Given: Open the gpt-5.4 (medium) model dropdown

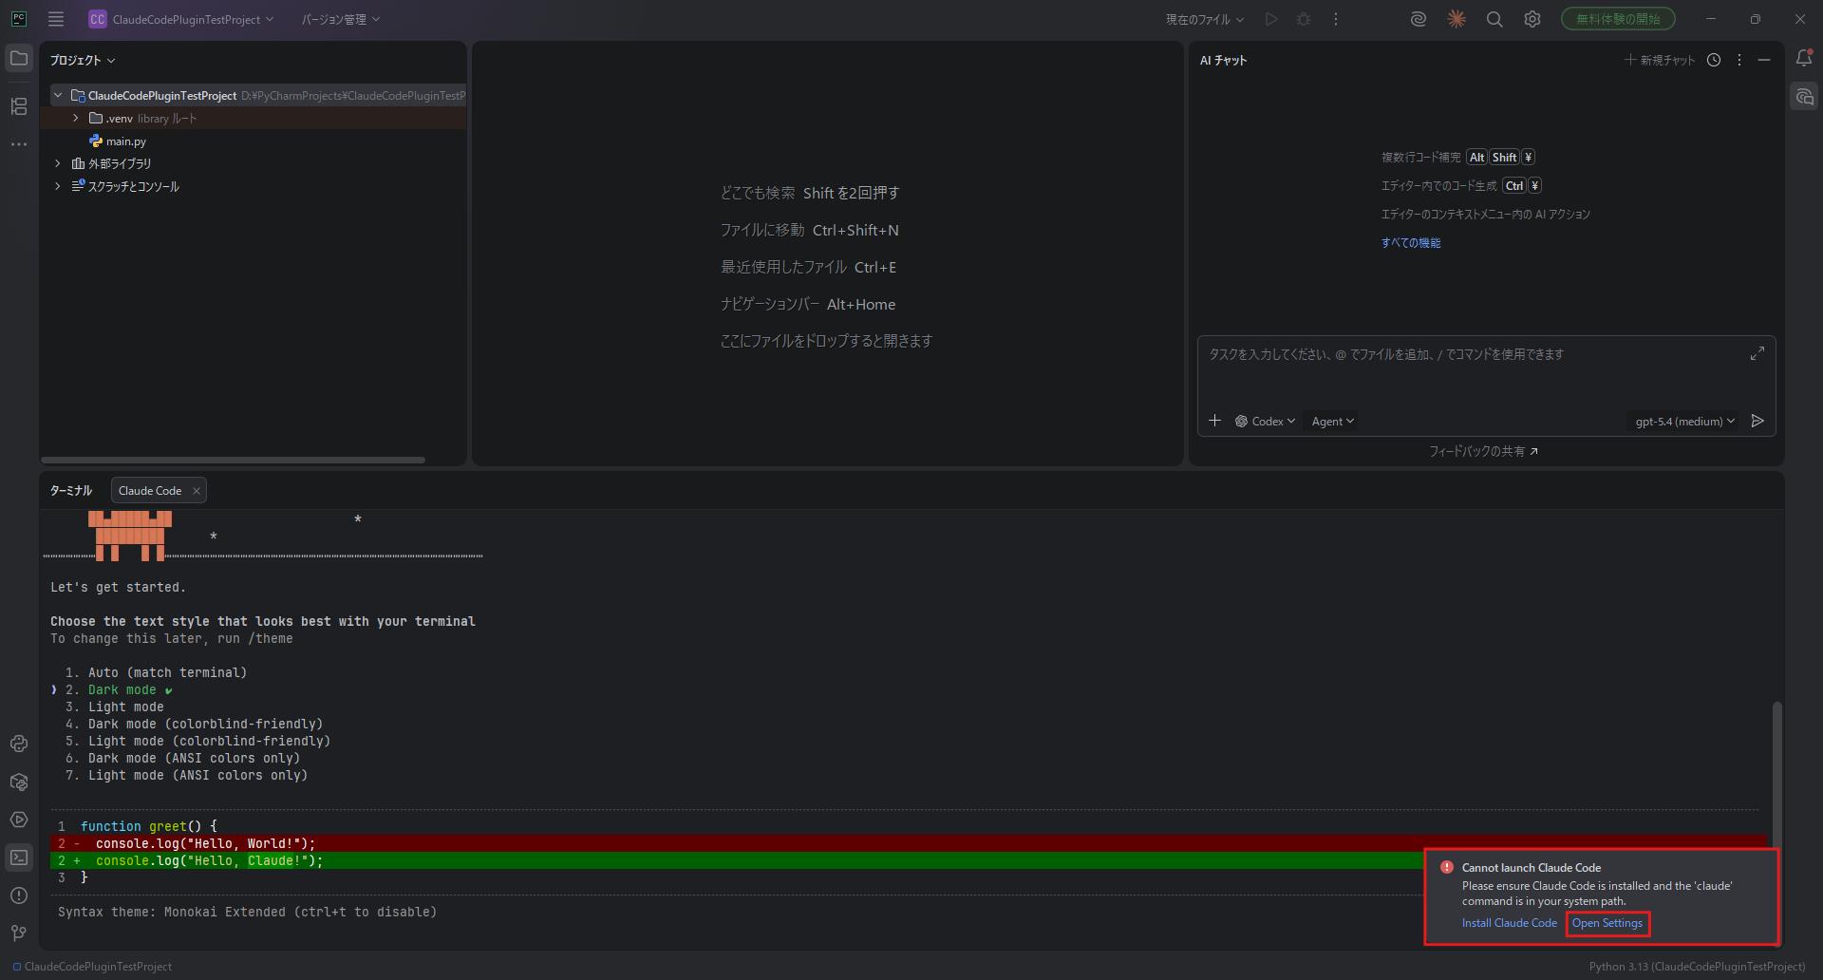Looking at the screenshot, I should 1684,422.
